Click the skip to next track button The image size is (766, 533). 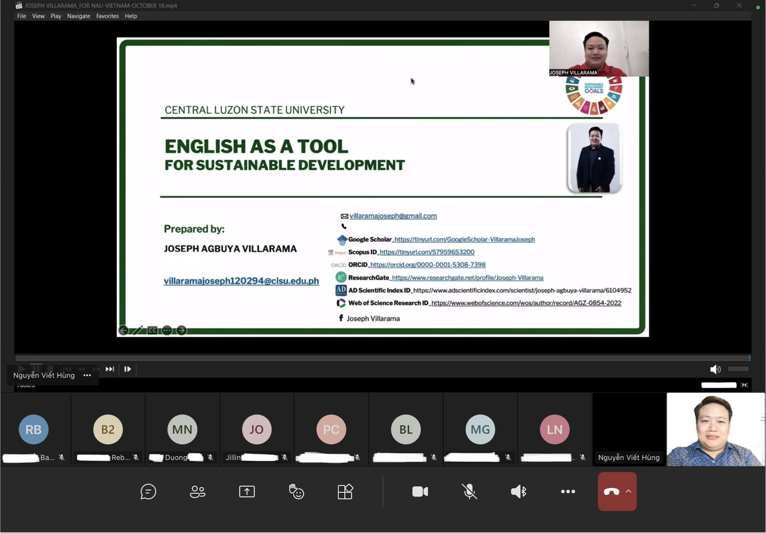[x=110, y=369]
